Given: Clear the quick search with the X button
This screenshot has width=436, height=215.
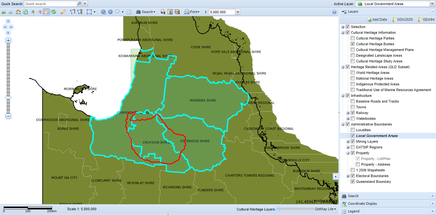Looking at the screenshot, I should click(85, 4).
